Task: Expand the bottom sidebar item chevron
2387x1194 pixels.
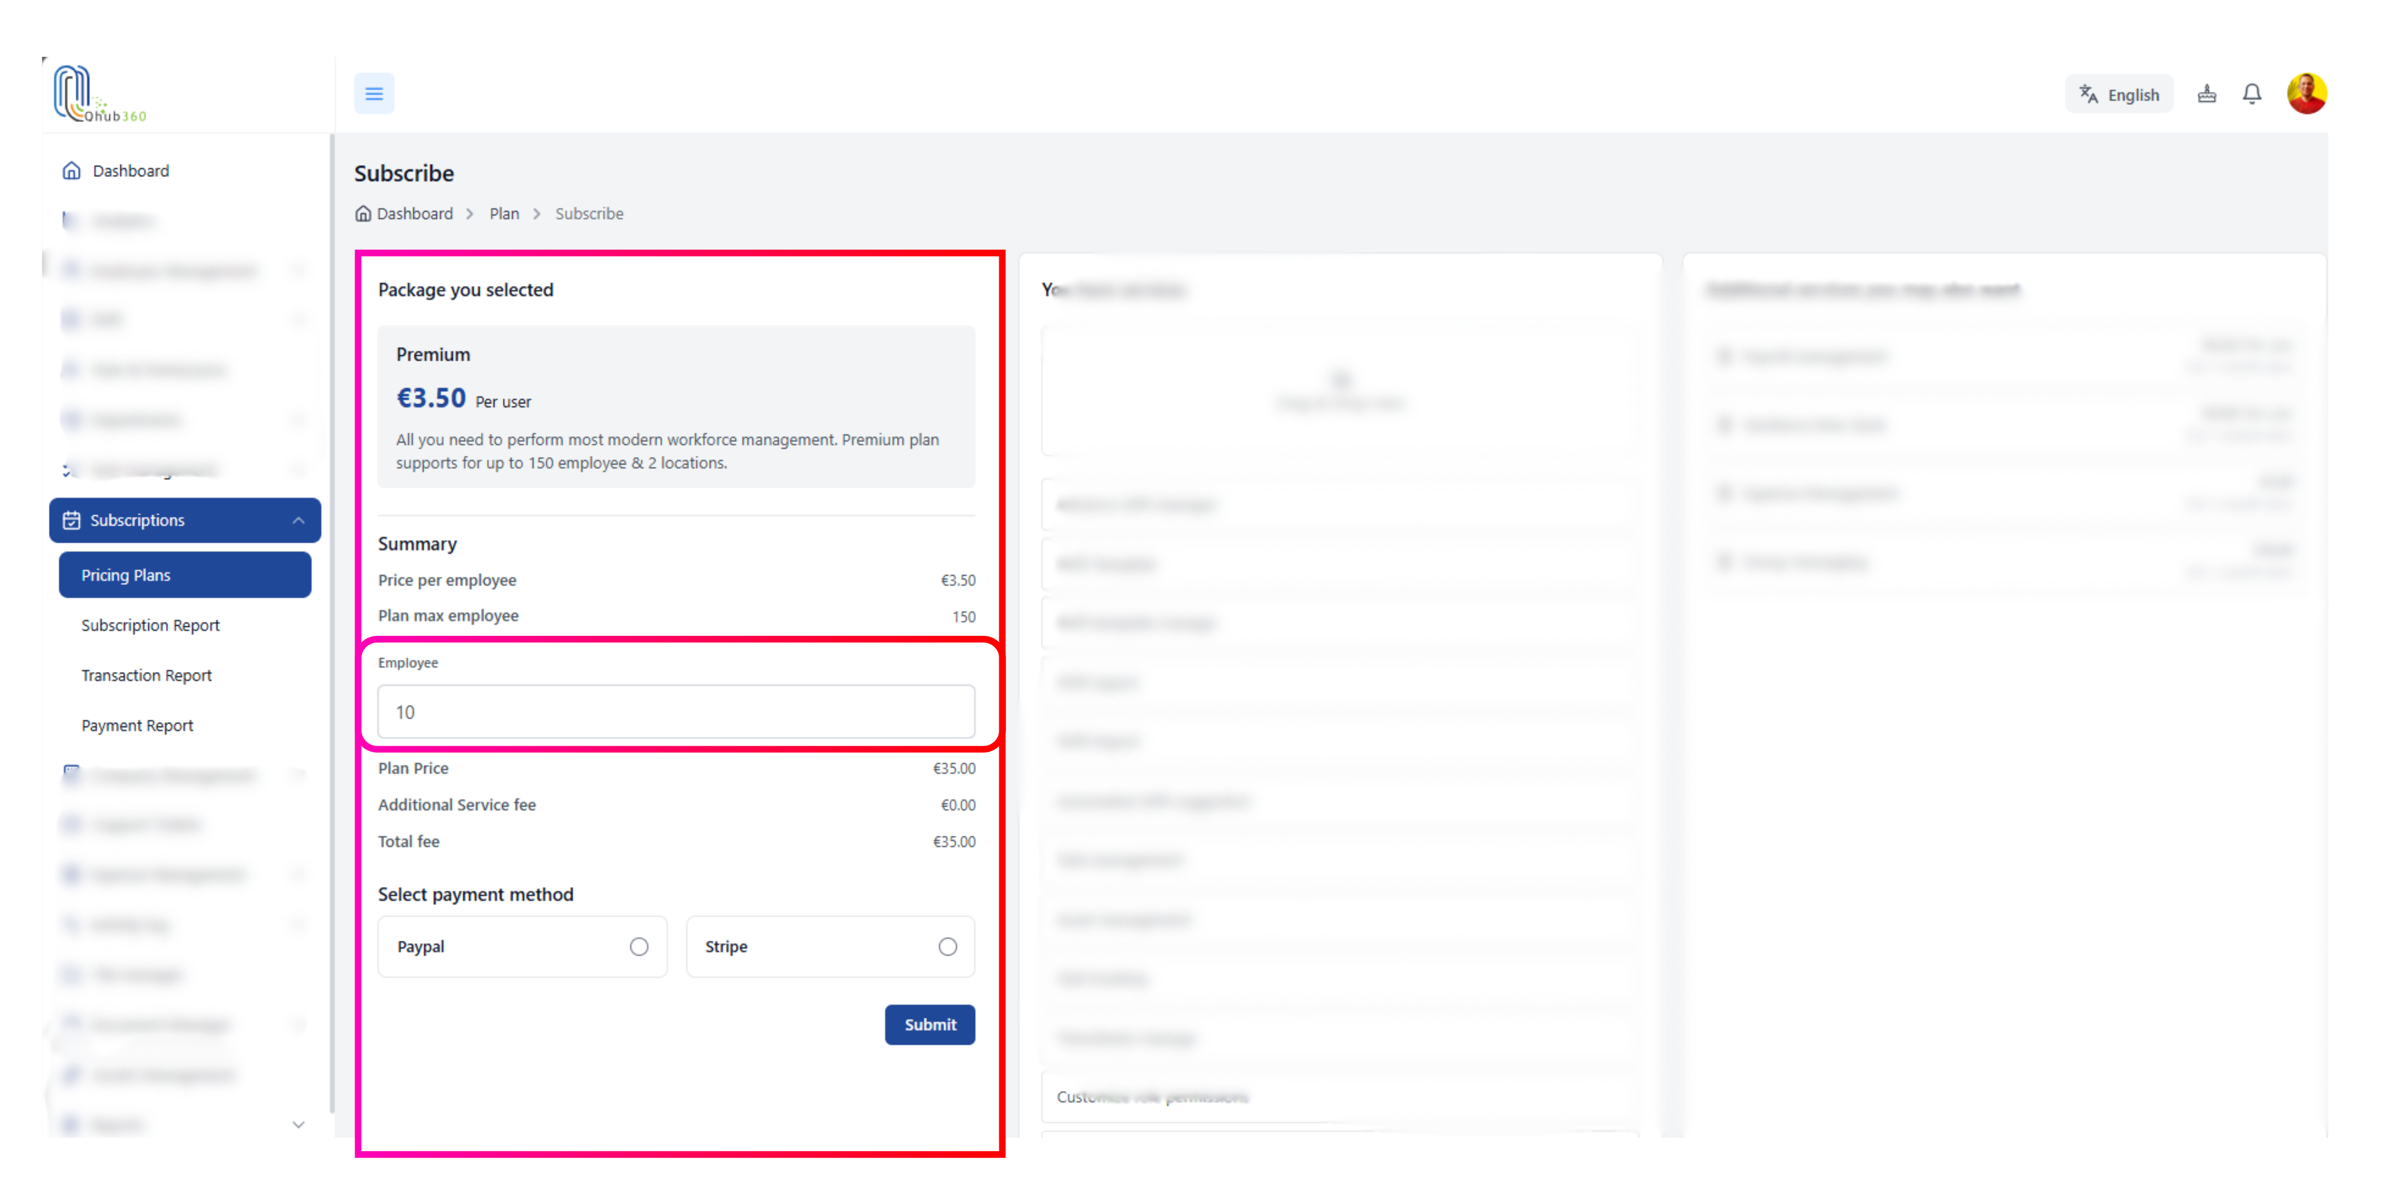Action: (298, 1124)
